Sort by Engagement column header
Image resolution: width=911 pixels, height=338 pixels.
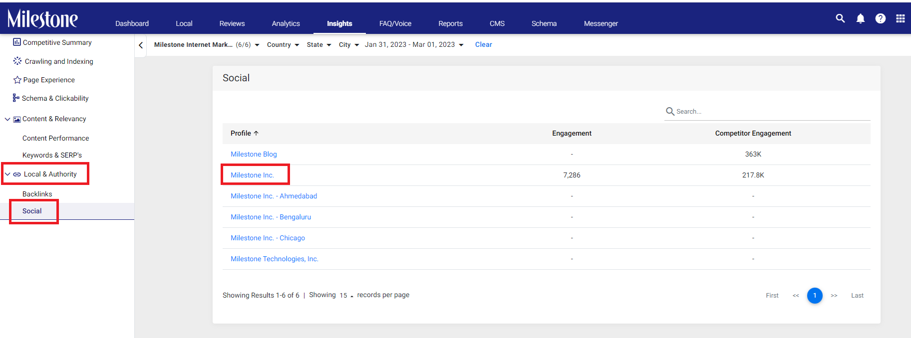pyautogui.click(x=572, y=133)
